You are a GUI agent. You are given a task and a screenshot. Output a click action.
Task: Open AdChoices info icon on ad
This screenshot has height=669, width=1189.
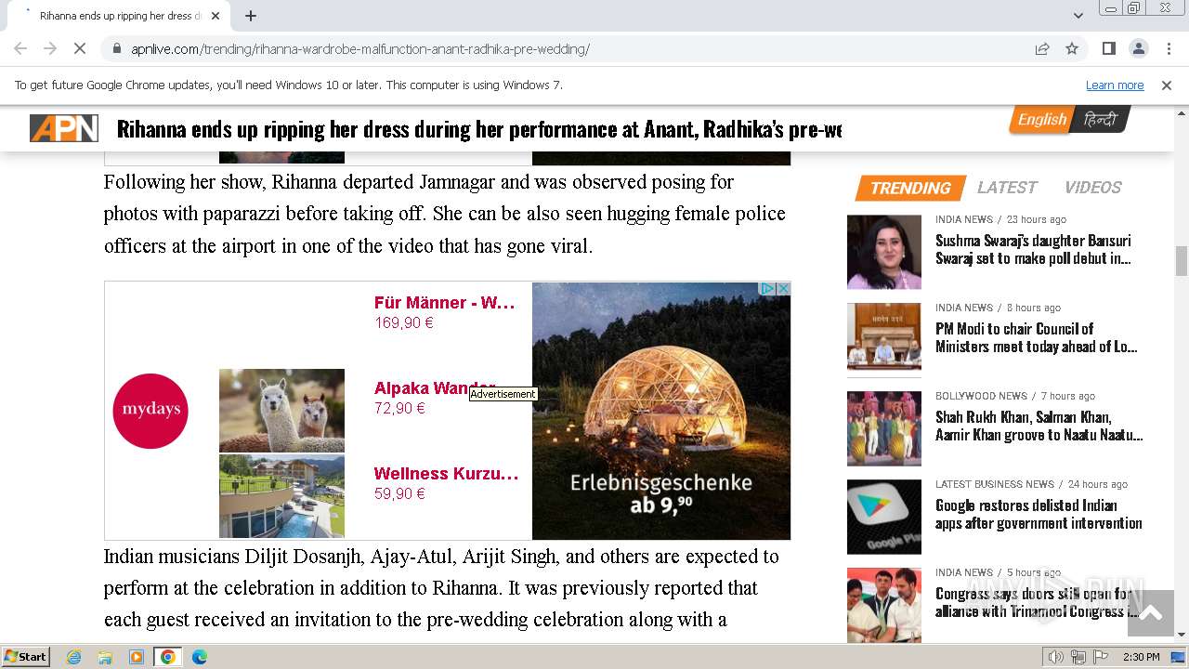click(768, 289)
